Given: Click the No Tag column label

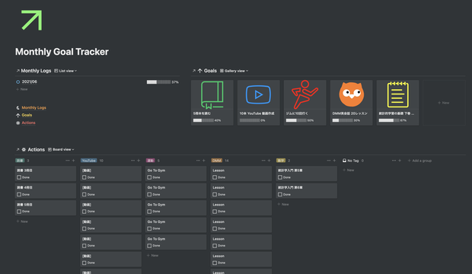Looking at the screenshot, I should coord(352,161).
